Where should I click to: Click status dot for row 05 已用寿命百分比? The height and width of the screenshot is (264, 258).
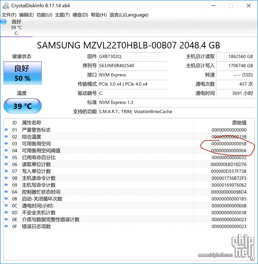point(6,157)
